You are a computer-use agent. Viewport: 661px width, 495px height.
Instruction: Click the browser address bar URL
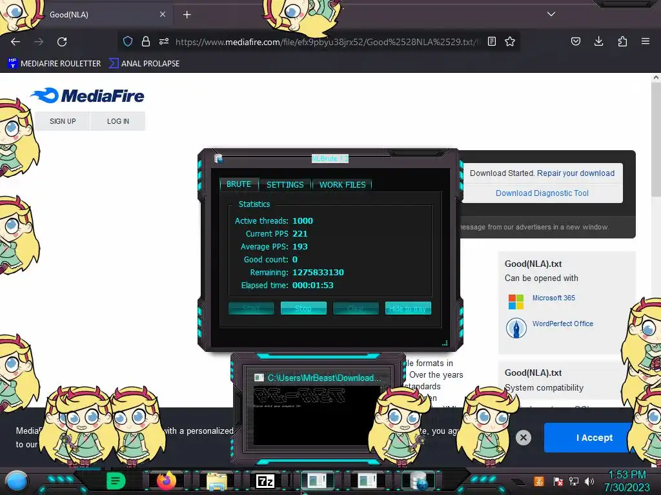(x=327, y=42)
